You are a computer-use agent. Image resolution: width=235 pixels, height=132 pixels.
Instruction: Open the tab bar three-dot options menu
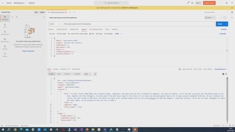point(74,12)
